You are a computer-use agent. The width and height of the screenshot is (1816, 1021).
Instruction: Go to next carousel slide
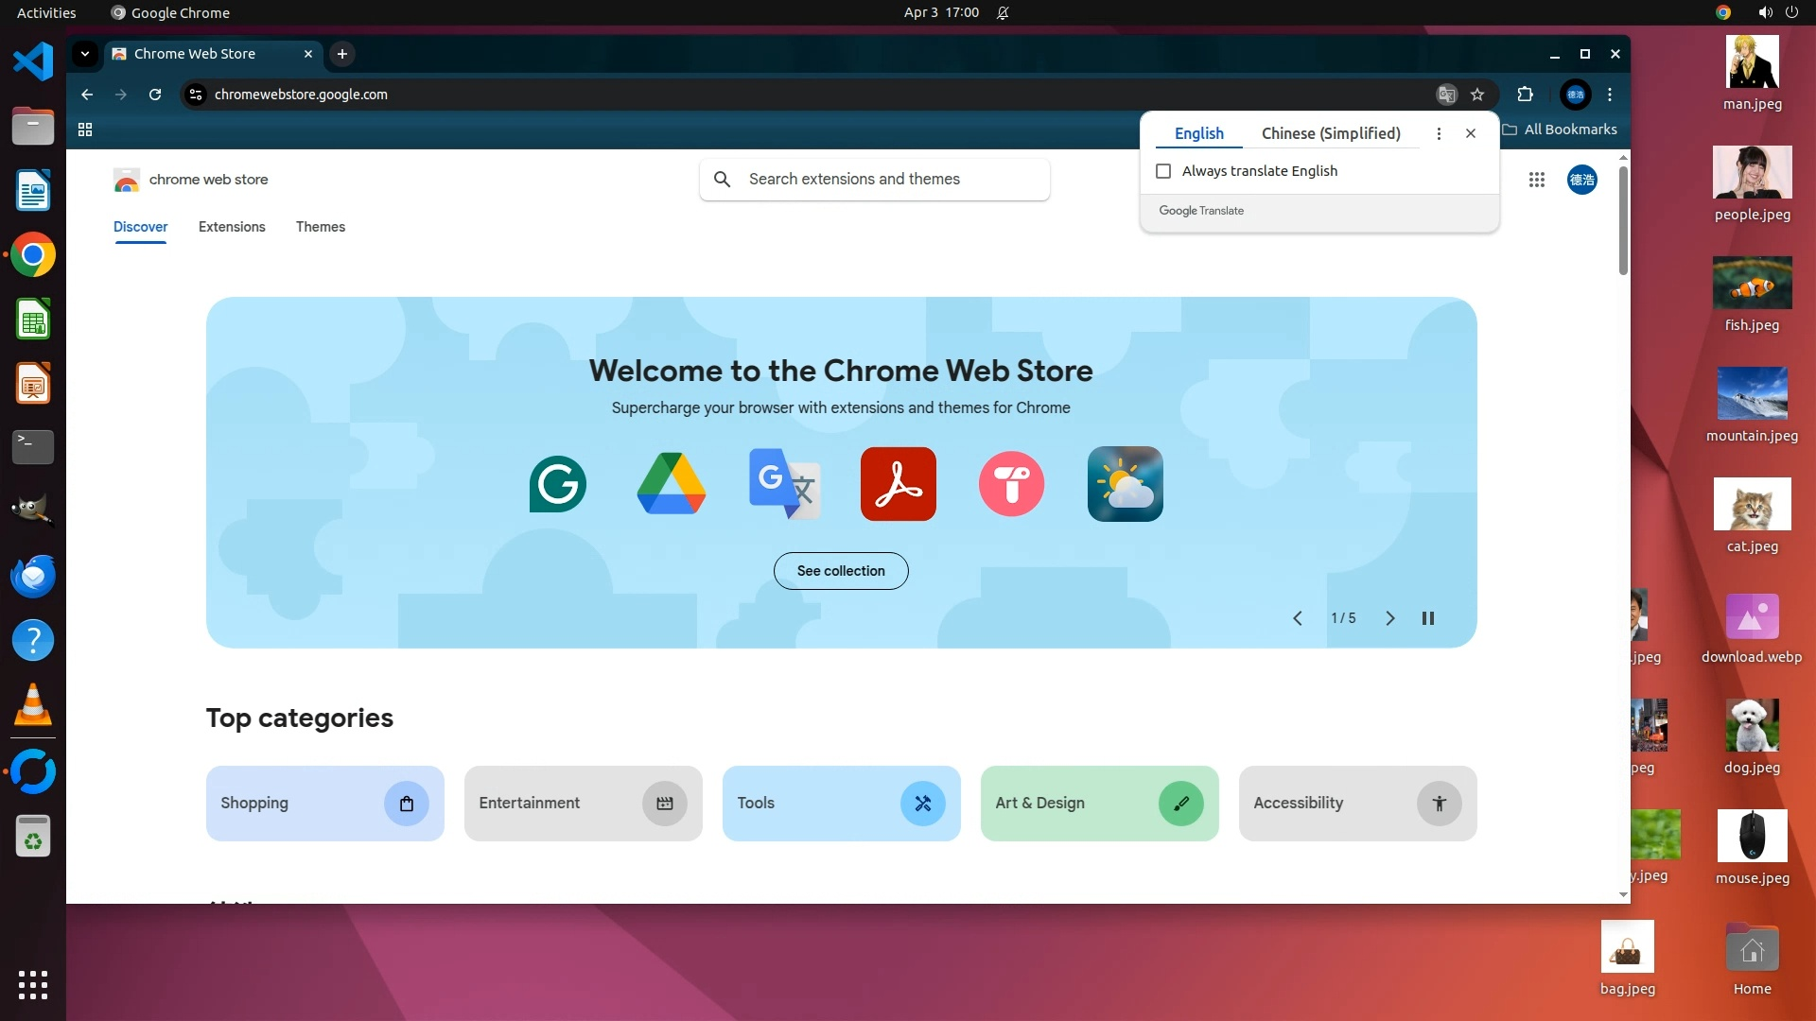(1389, 618)
